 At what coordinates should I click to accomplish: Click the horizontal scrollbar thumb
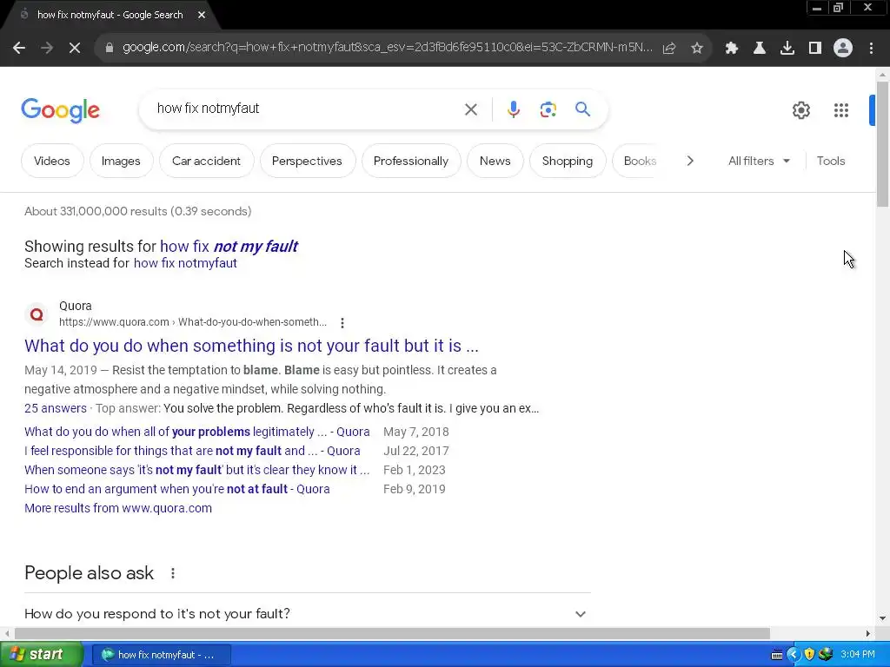(392, 633)
